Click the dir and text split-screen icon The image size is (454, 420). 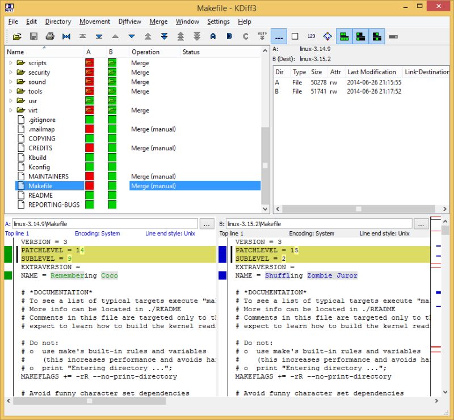pyautogui.click(x=327, y=36)
